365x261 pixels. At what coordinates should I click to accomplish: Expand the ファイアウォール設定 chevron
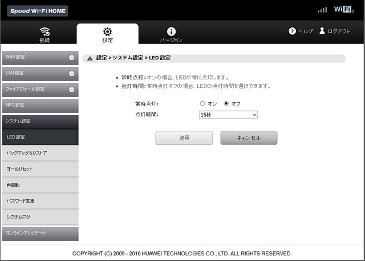tap(72, 90)
